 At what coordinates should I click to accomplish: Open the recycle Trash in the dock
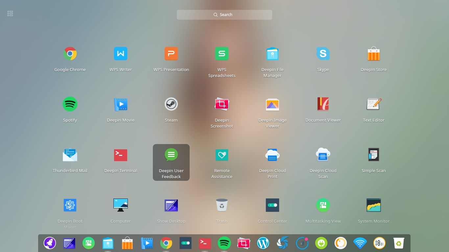coord(399,243)
